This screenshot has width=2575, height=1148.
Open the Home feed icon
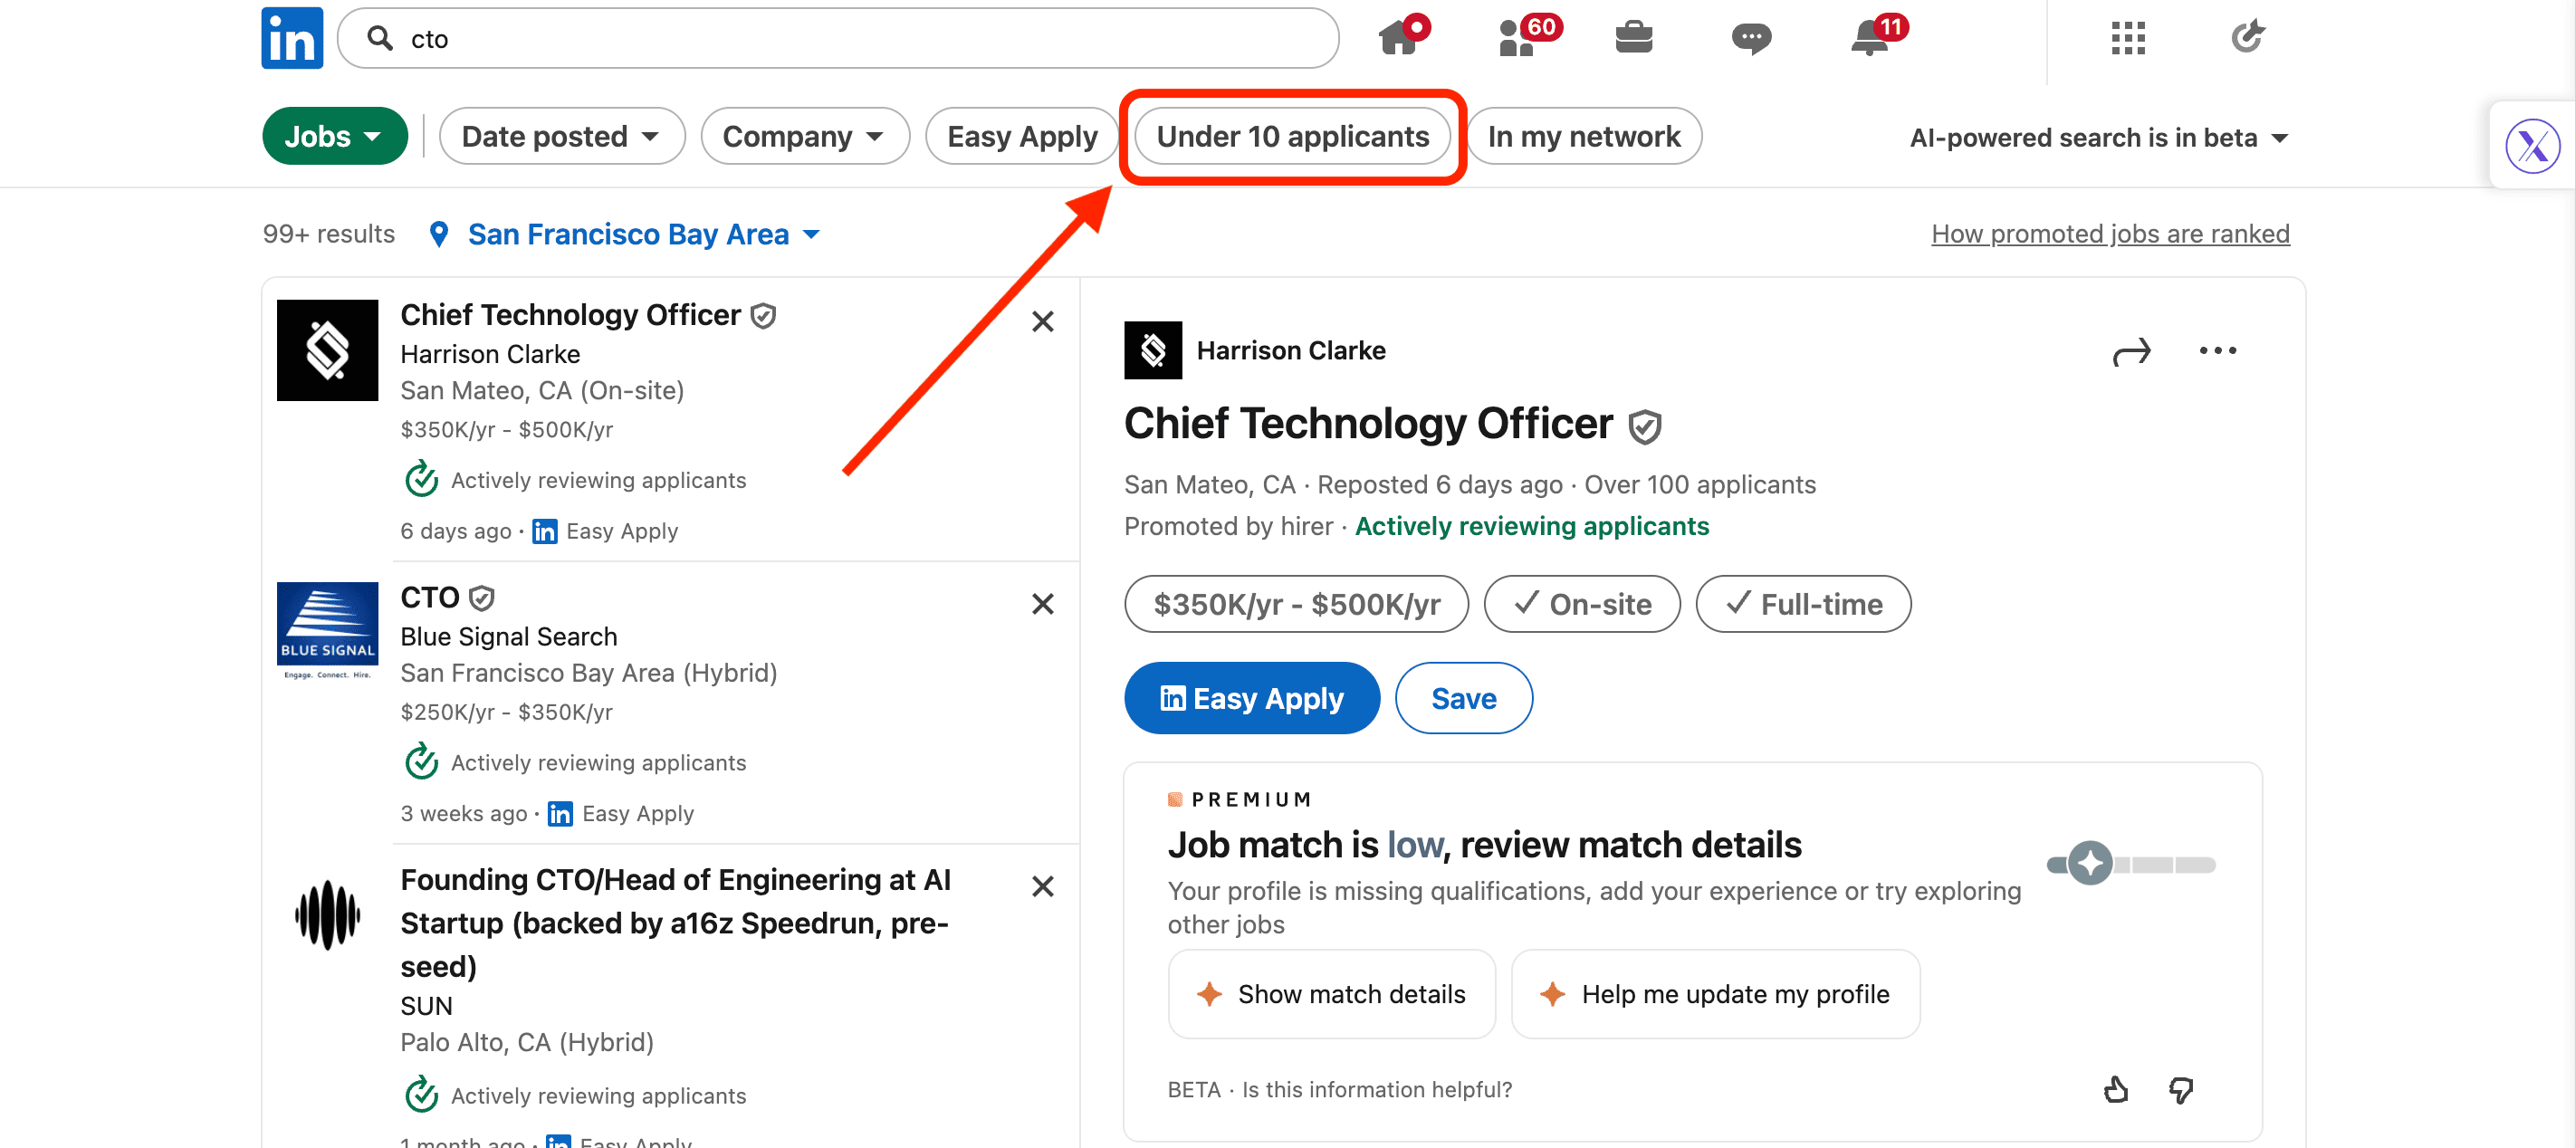1402,38
